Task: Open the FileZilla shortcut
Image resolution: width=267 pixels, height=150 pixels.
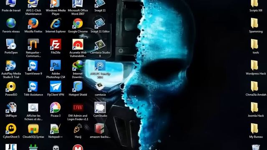Action: [55, 44]
